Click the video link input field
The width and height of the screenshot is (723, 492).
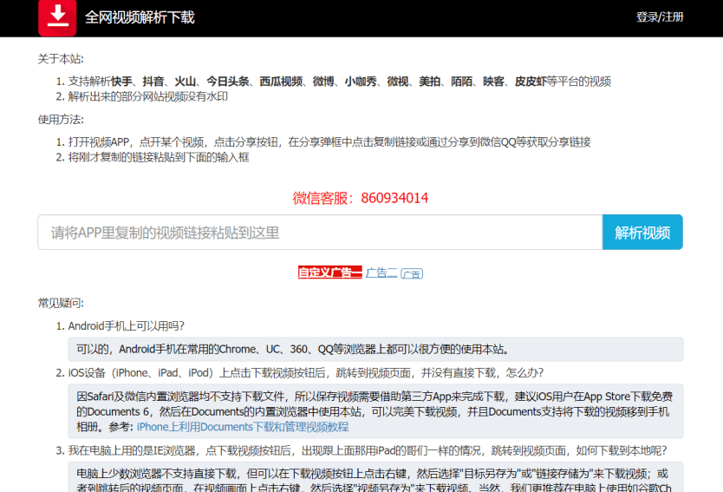coord(320,233)
